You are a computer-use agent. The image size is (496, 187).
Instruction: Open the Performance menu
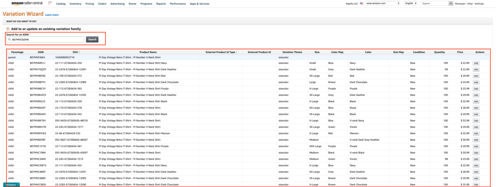(178, 4)
